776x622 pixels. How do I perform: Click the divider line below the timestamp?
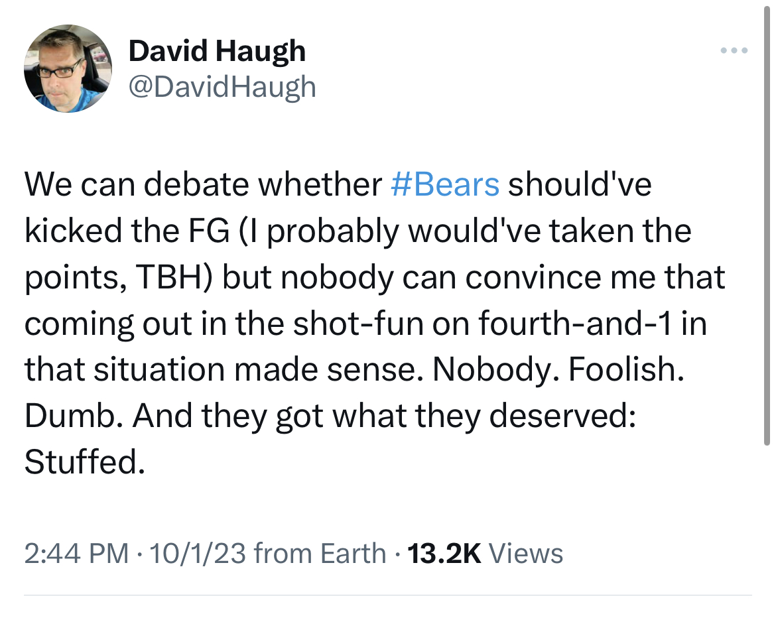388,595
